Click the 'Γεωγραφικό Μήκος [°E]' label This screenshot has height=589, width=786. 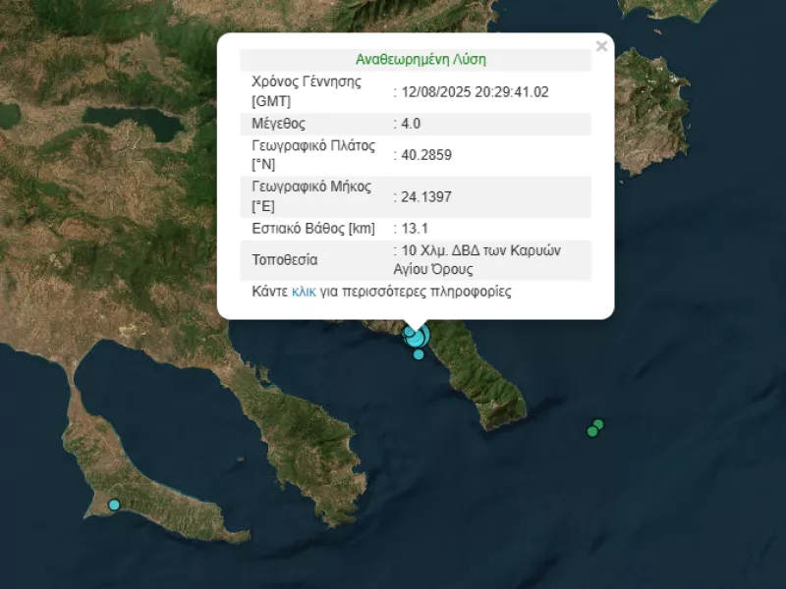tap(311, 196)
